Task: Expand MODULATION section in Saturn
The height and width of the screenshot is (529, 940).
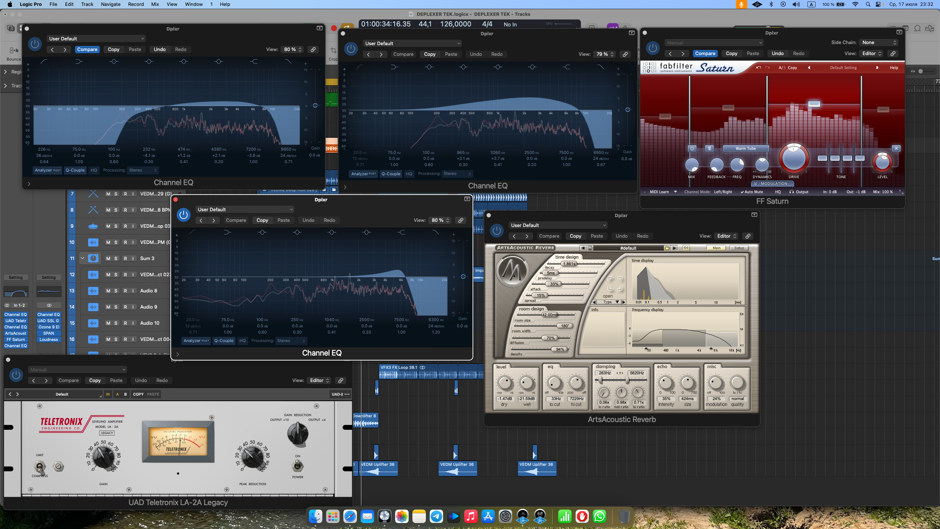Action: click(x=773, y=183)
